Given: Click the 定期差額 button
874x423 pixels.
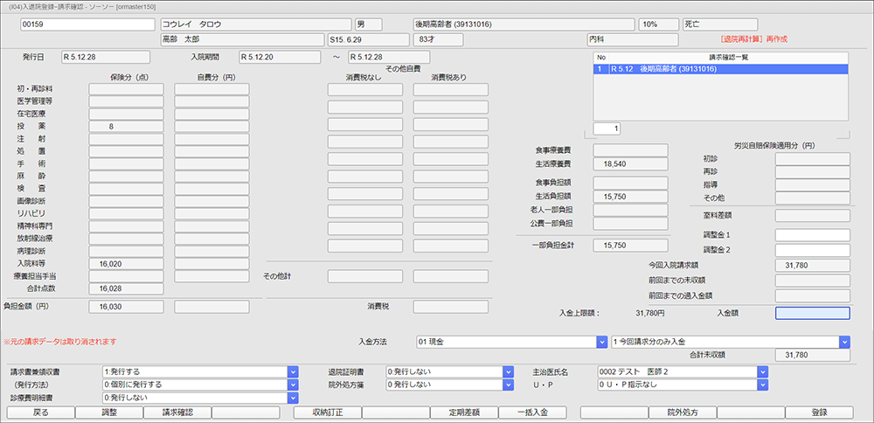Looking at the screenshot, I should tap(464, 413).
